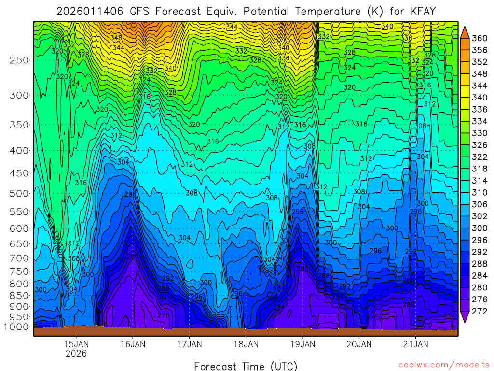Pick the purple swatch between 272 and 276
This screenshot has height=371, width=494.
click(x=465, y=305)
